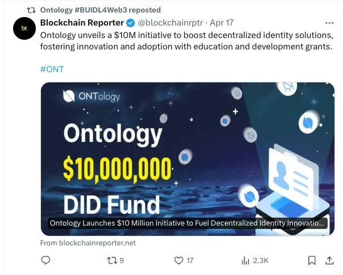Bookmark this Blockchain Reporter tweet
This screenshot has width=343, height=275.
pyautogui.click(x=312, y=260)
